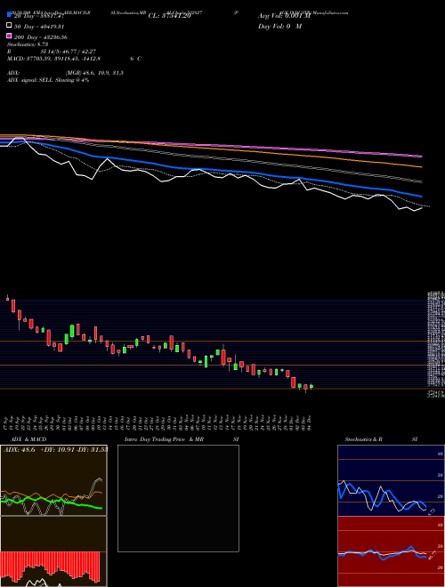The image size is (445, 587).
Task: Click the 'ADX & MACD' panel title
Action: 28,439
